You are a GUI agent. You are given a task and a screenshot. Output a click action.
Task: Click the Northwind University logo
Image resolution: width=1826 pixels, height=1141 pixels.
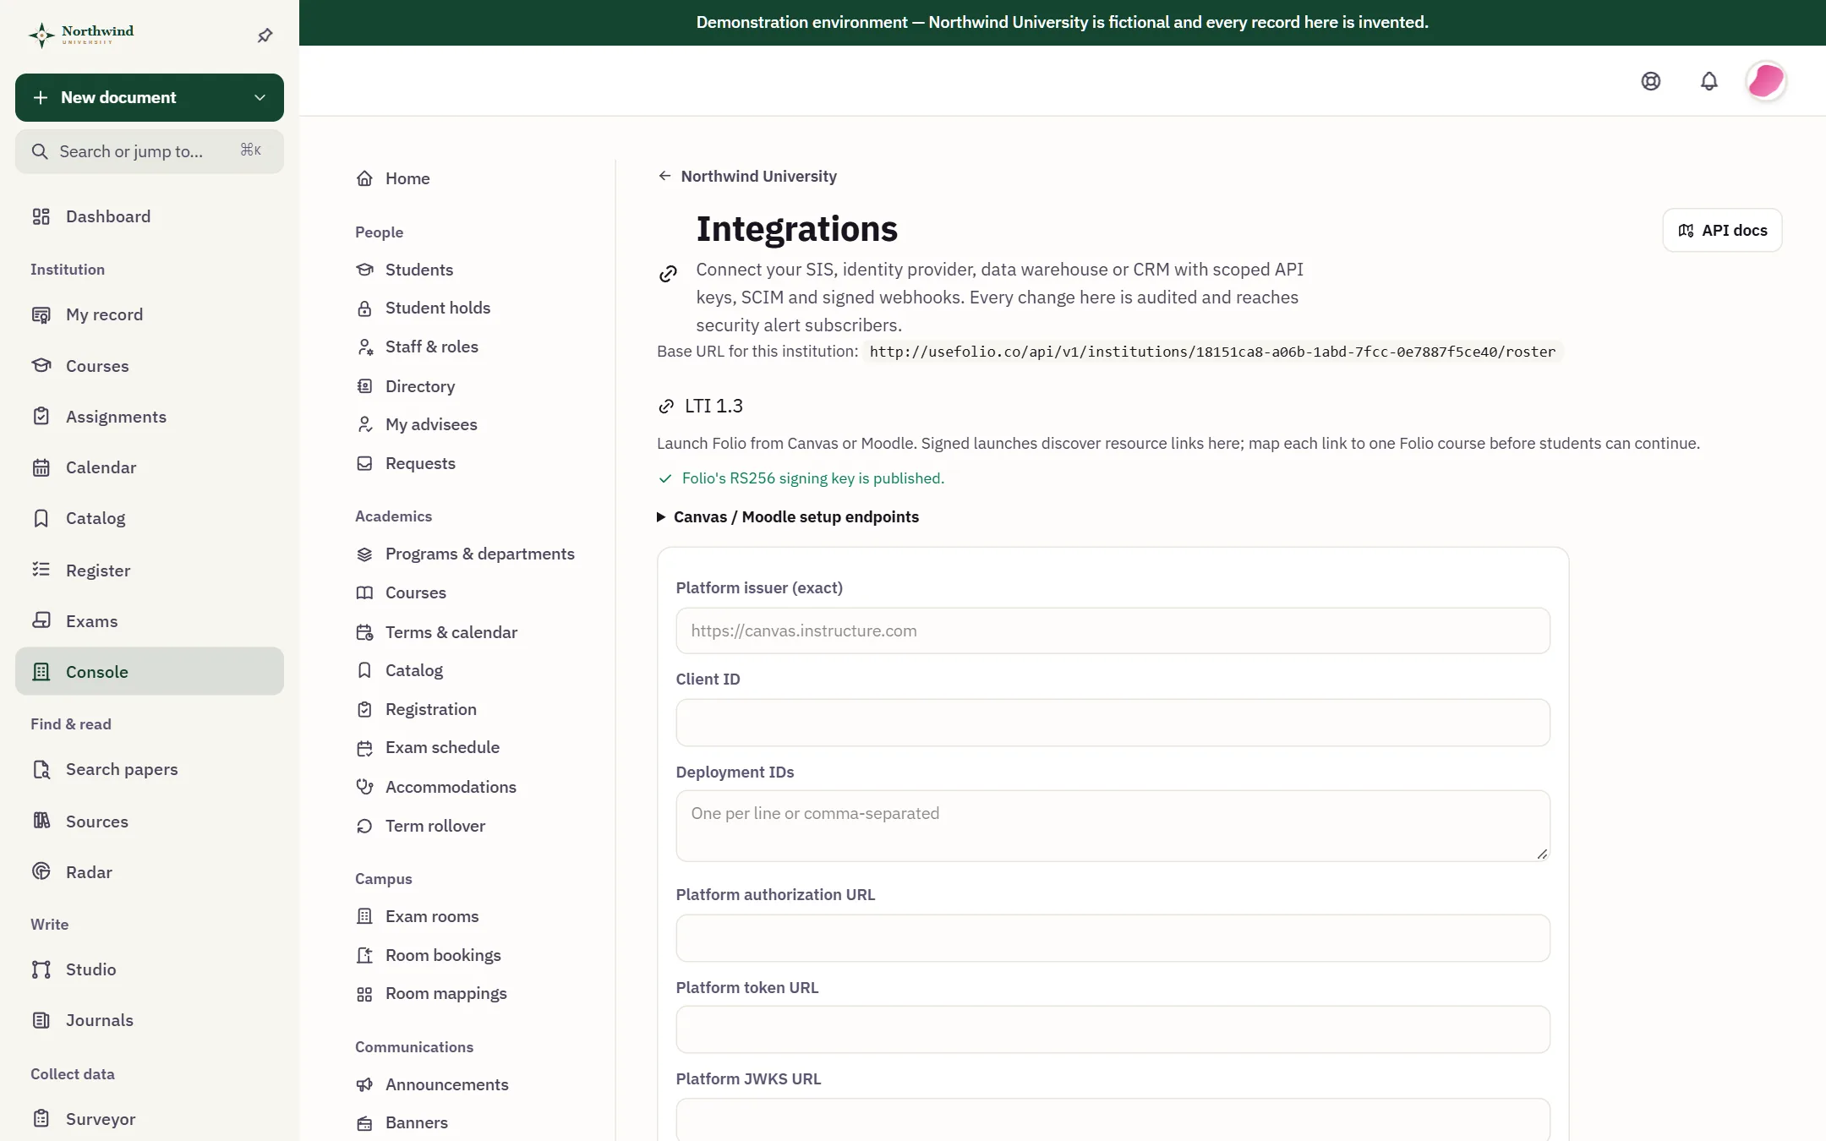tap(81, 35)
